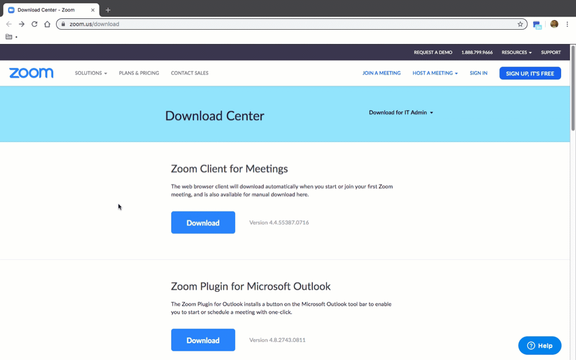Click the Download Center heading text
Viewport: 576px width, 360px height.
coord(214,116)
